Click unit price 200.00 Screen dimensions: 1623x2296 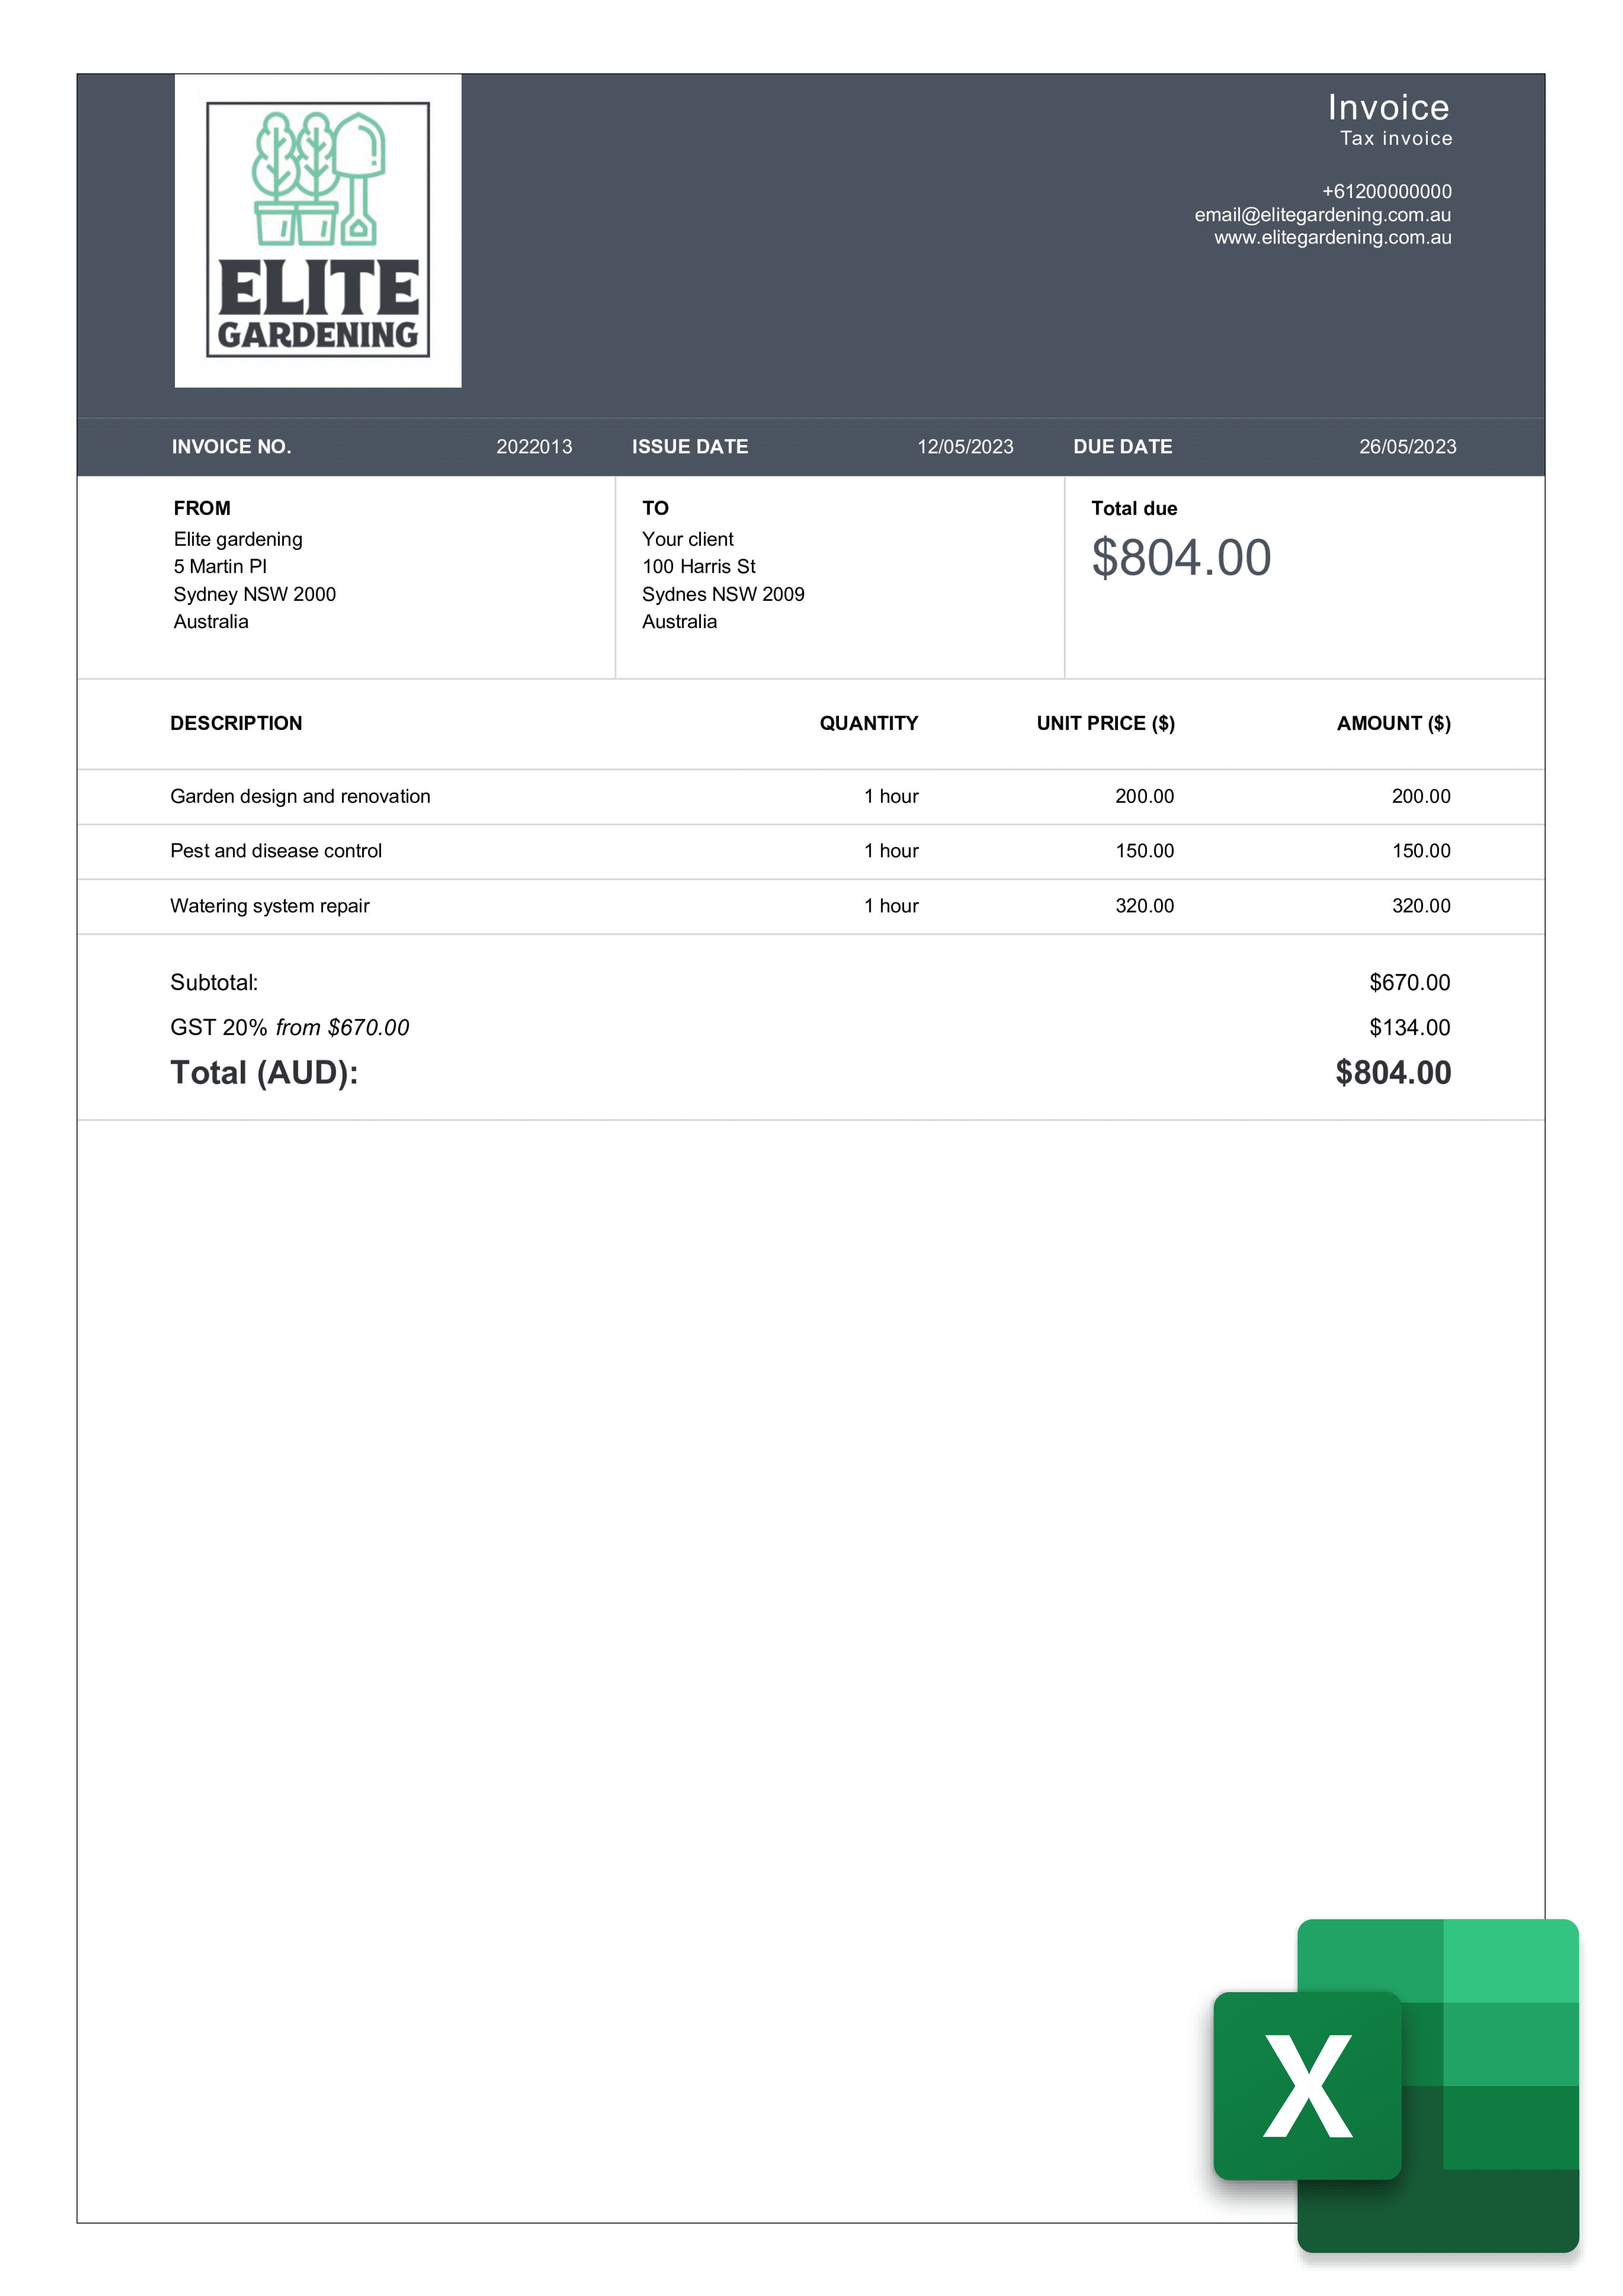click(x=1145, y=797)
